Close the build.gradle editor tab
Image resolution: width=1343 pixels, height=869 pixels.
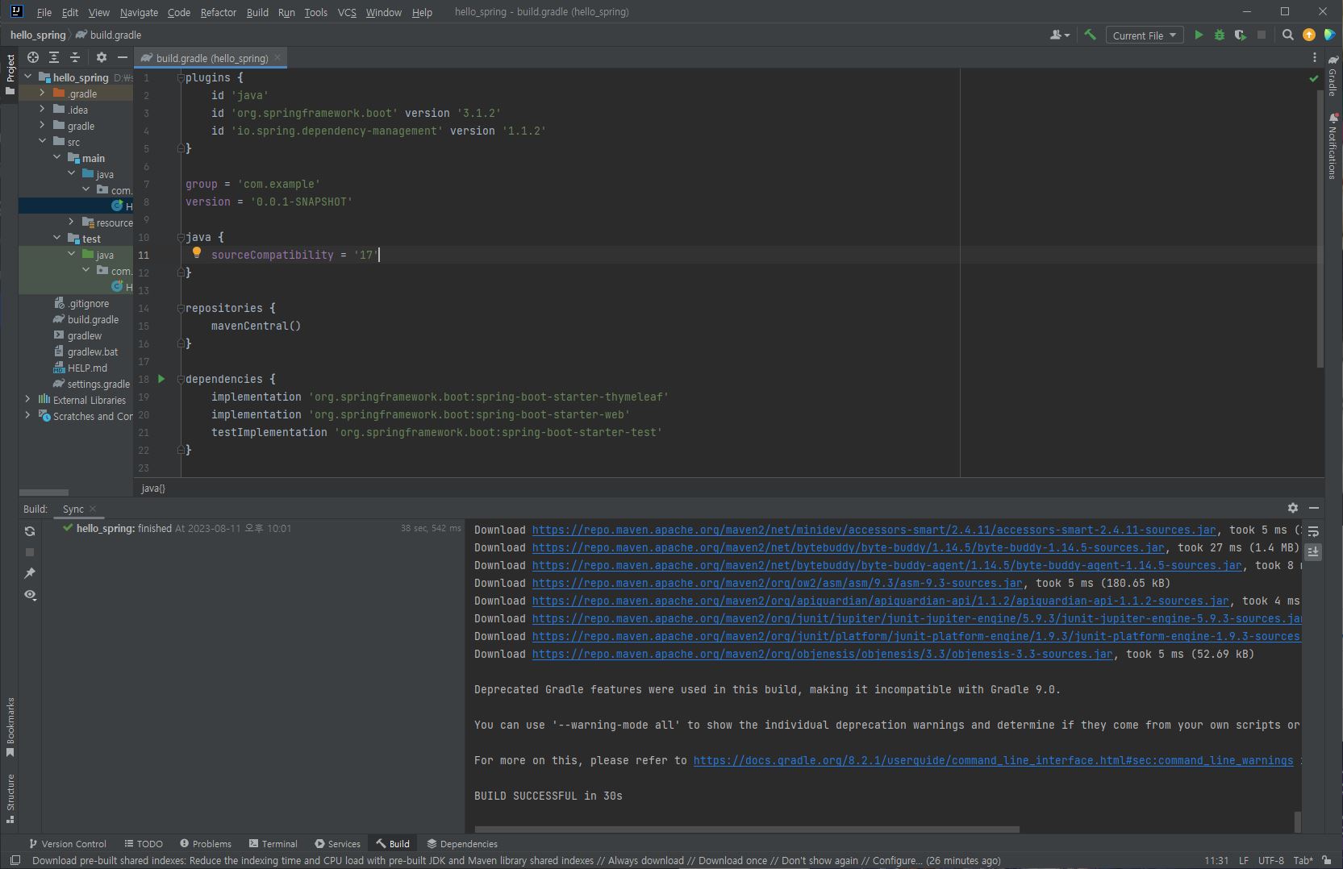277,57
